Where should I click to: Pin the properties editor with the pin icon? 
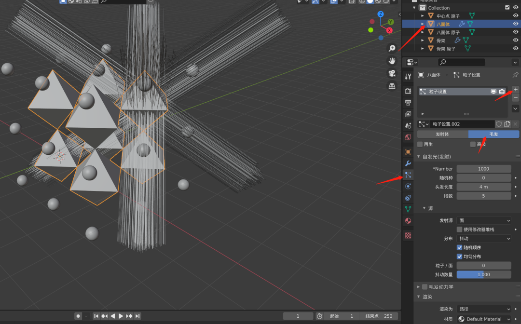515,75
